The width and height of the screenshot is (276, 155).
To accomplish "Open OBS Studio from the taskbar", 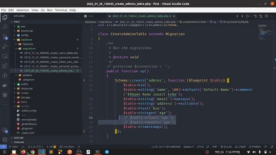I will 79,152.
